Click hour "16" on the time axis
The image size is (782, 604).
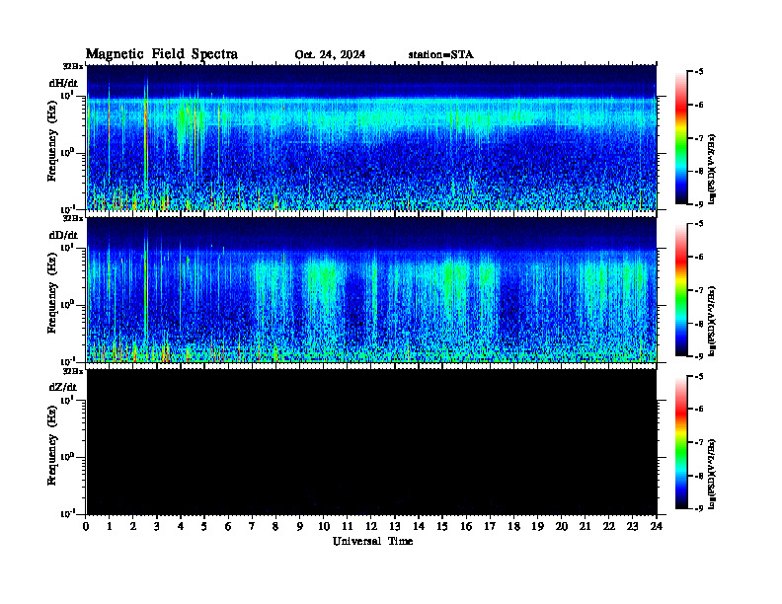(x=466, y=527)
